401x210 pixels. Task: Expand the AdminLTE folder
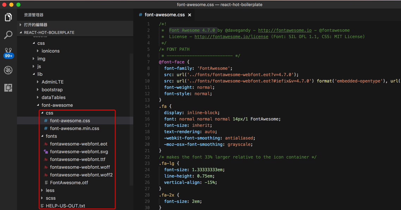pyautogui.click(x=53, y=82)
